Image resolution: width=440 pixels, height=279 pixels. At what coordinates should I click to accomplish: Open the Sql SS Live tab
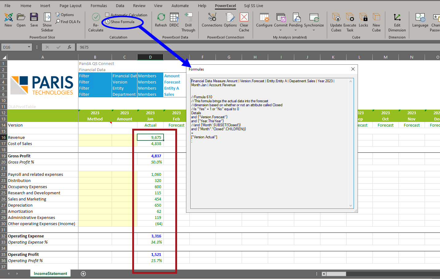(x=253, y=5)
